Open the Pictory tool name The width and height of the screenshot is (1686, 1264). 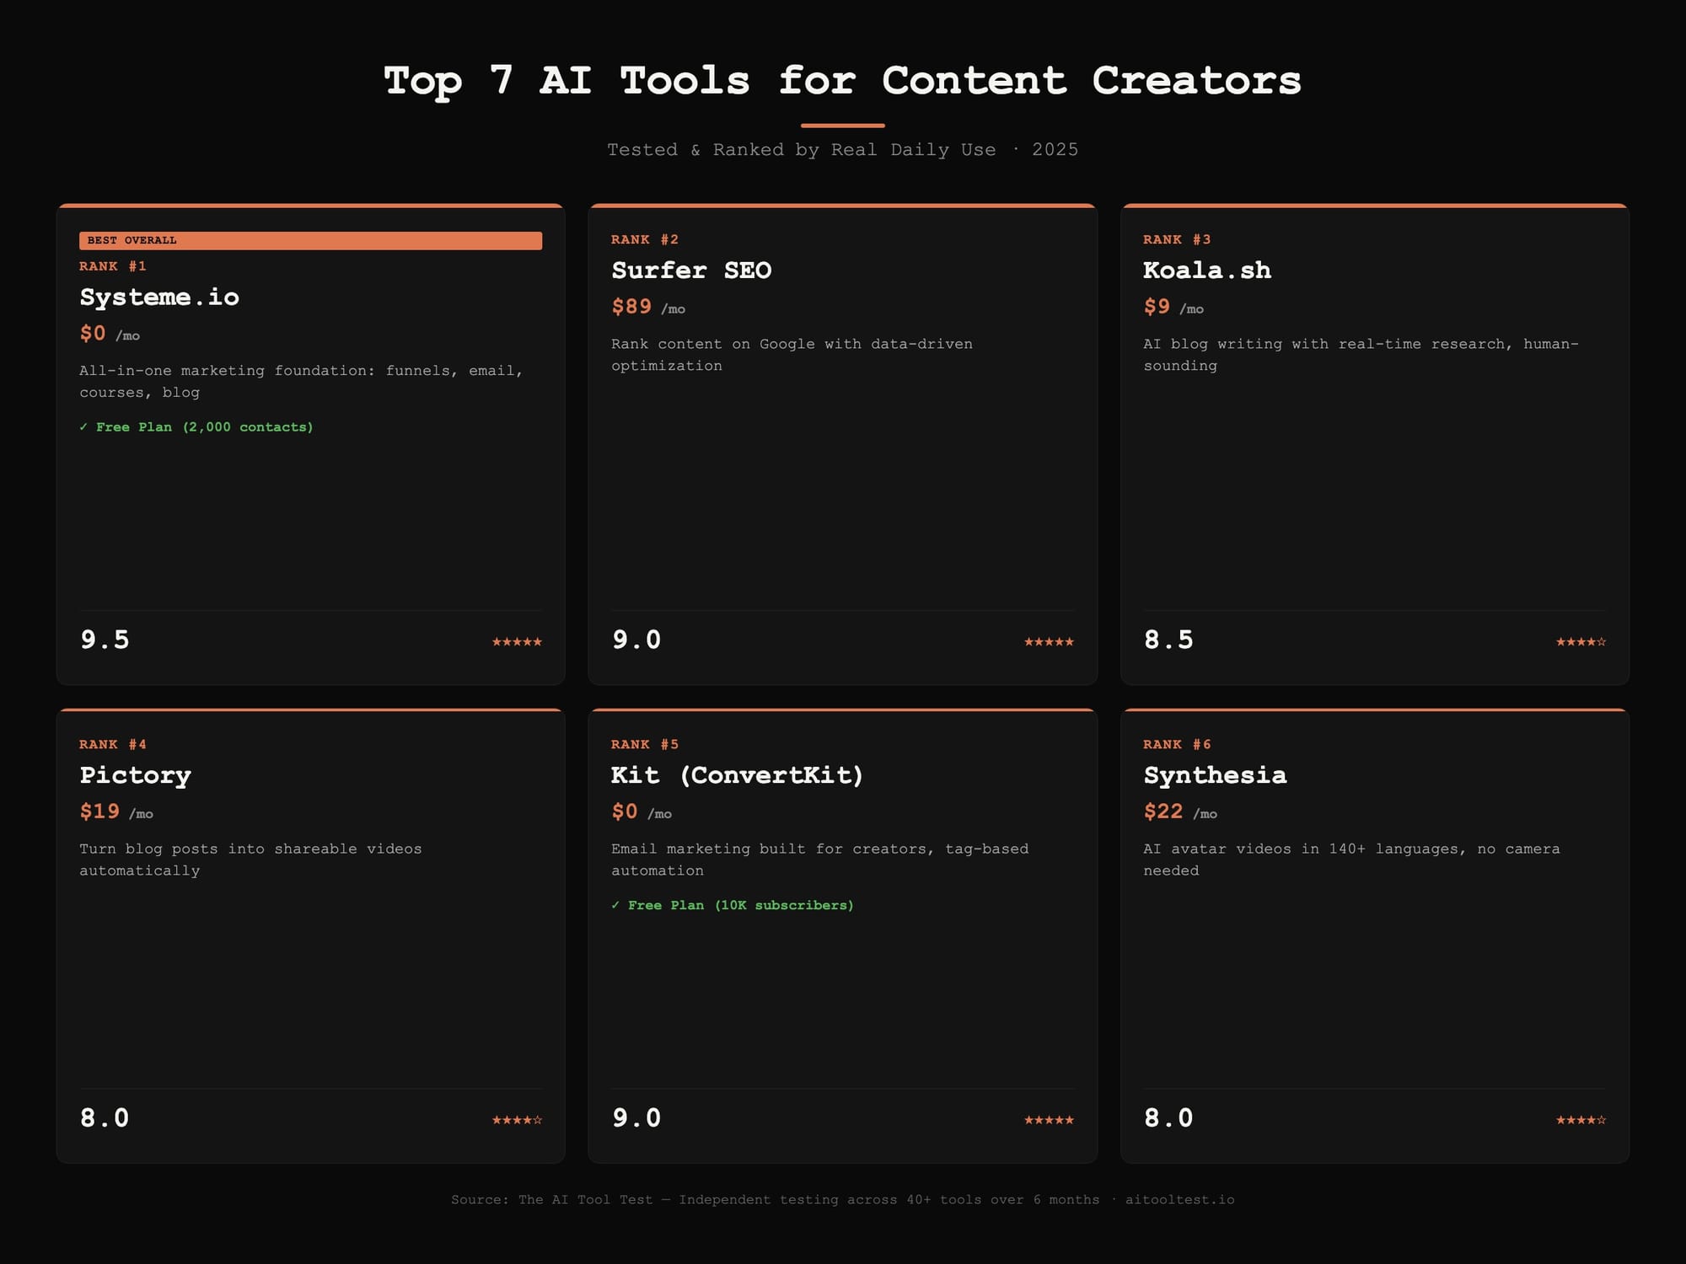[135, 775]
